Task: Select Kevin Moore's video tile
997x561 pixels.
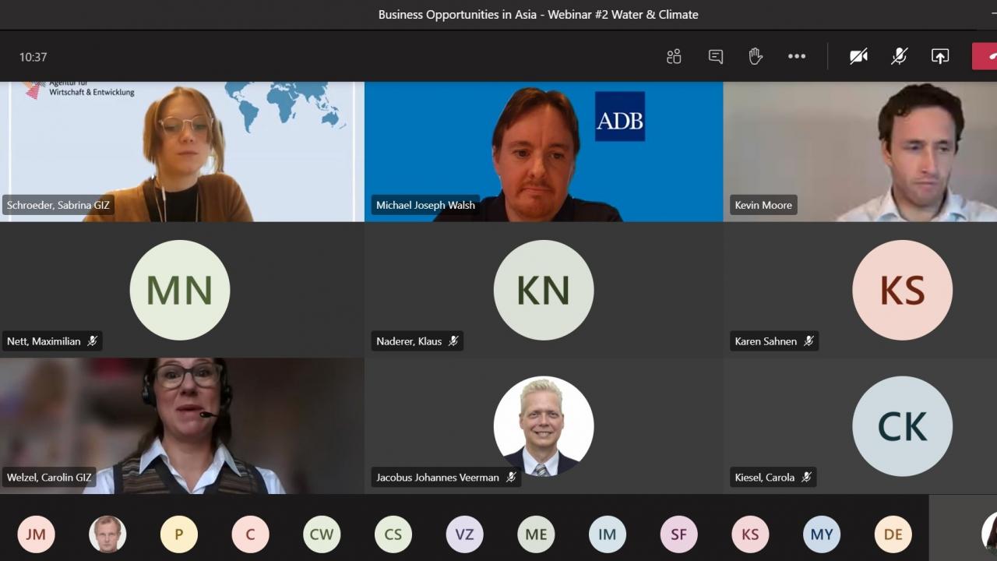Action: point(861,151)
